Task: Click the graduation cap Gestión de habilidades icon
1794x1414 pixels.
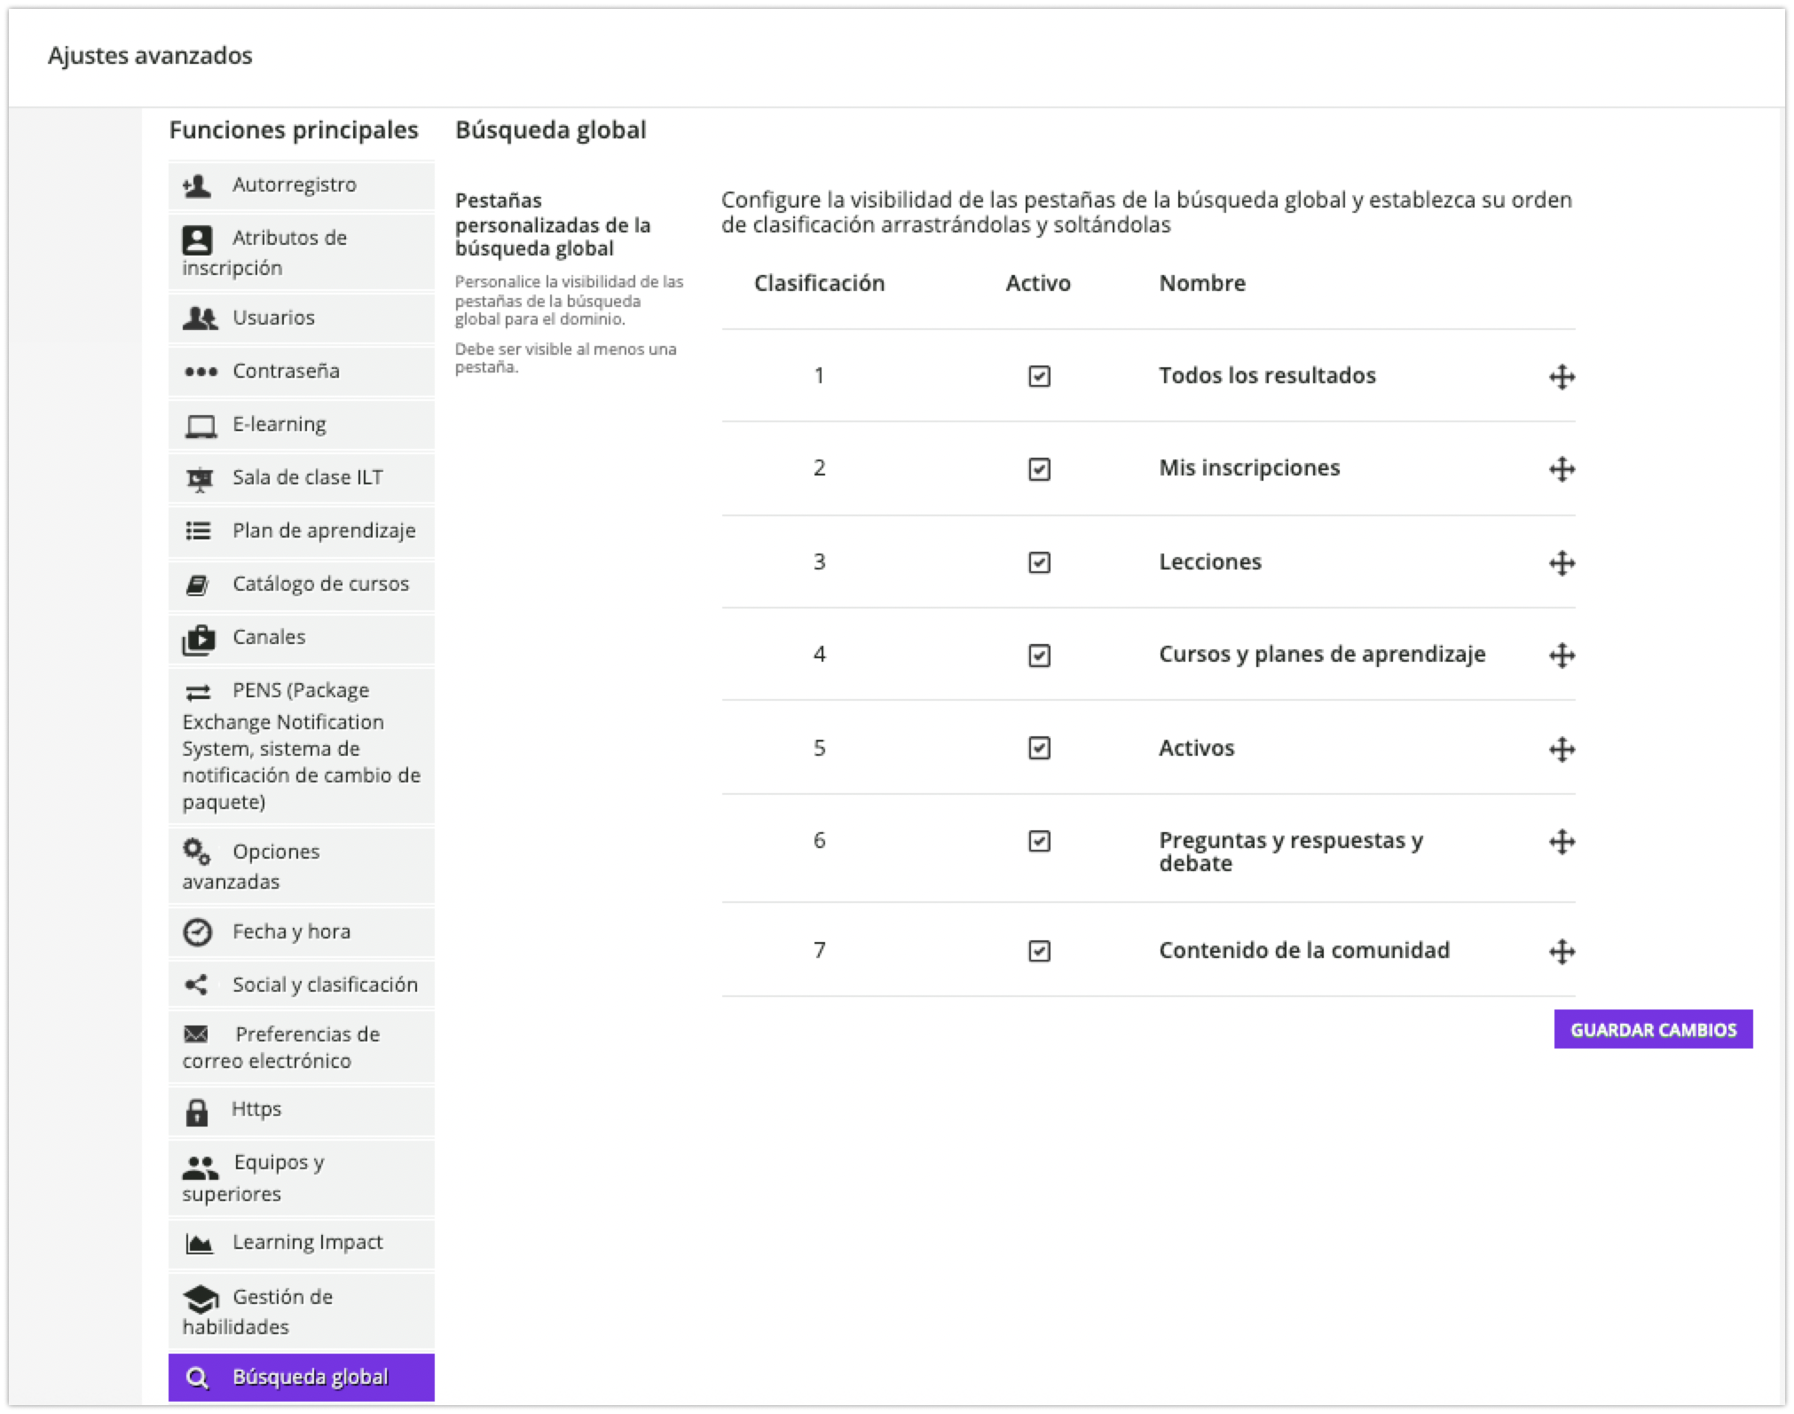Action: (201, 1300)
